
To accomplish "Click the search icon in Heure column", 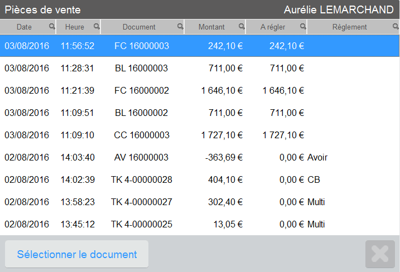I will (97, 26).
